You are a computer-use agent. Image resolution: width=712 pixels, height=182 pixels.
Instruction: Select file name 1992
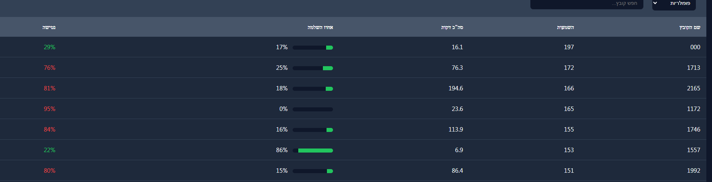pyautogui.click(x=693, y=171)
